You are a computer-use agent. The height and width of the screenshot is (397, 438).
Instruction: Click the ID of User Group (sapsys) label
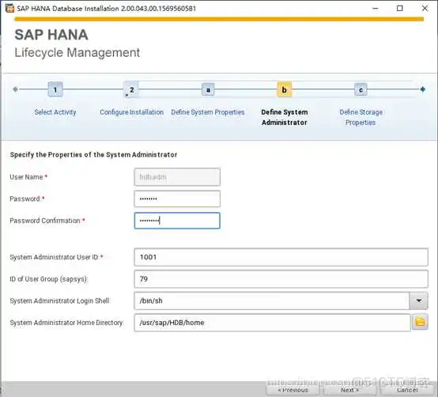48,279
